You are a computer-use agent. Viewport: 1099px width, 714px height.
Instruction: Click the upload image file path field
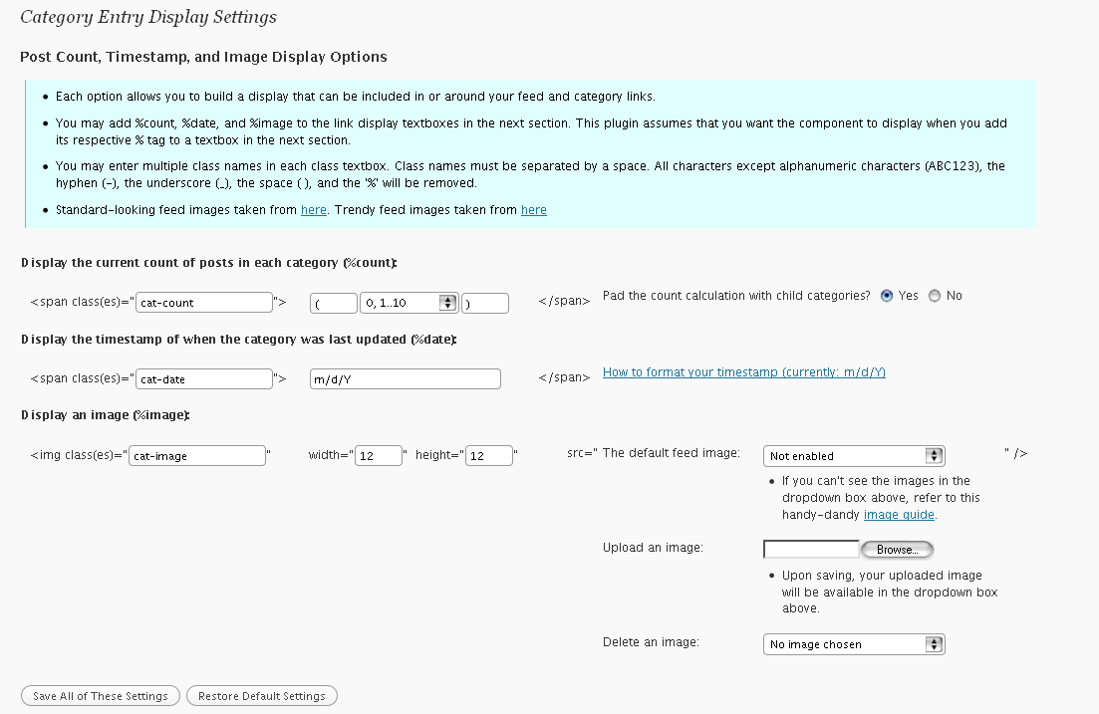point(811,550)
